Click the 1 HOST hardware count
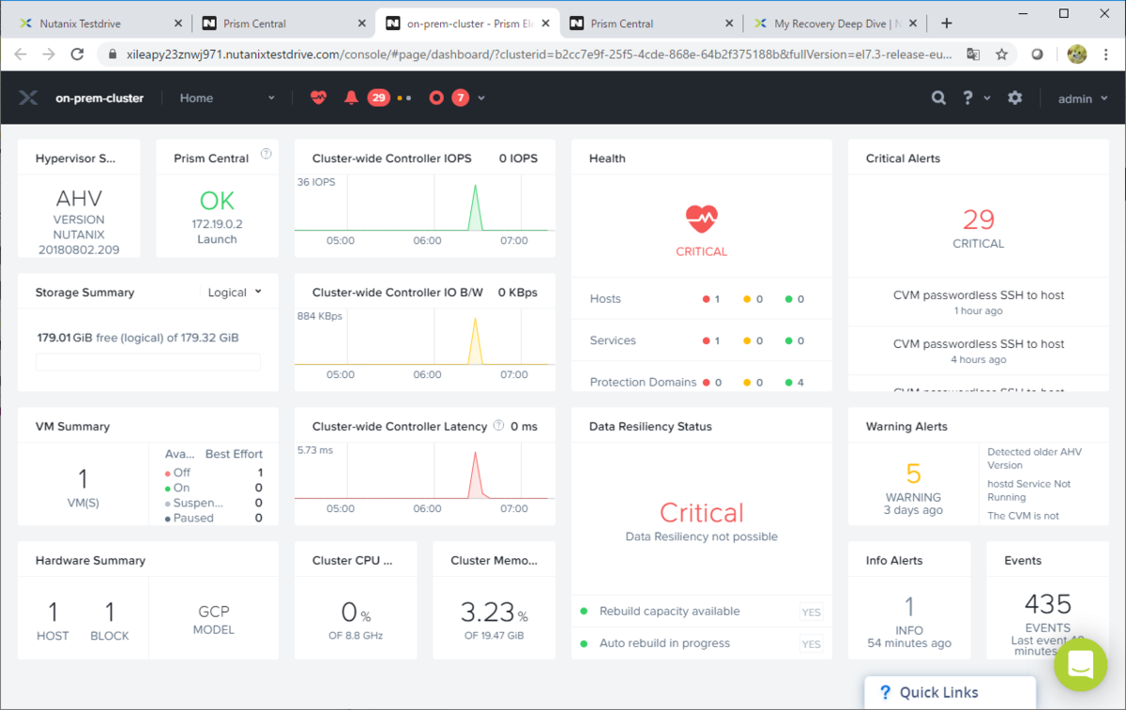The image size is (1126, 710). pyautogui.click(x=53, y=621)
